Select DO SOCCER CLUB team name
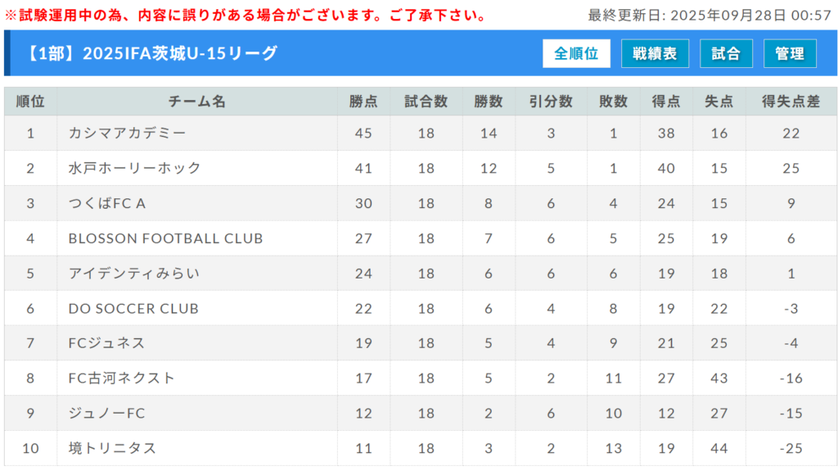 coord(133,309)
